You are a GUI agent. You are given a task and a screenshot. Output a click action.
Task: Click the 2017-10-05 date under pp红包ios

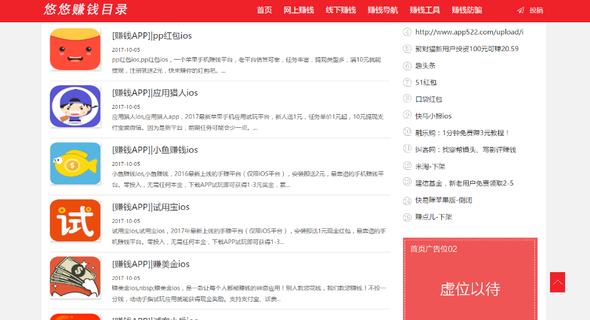click(x=126, y=50)
